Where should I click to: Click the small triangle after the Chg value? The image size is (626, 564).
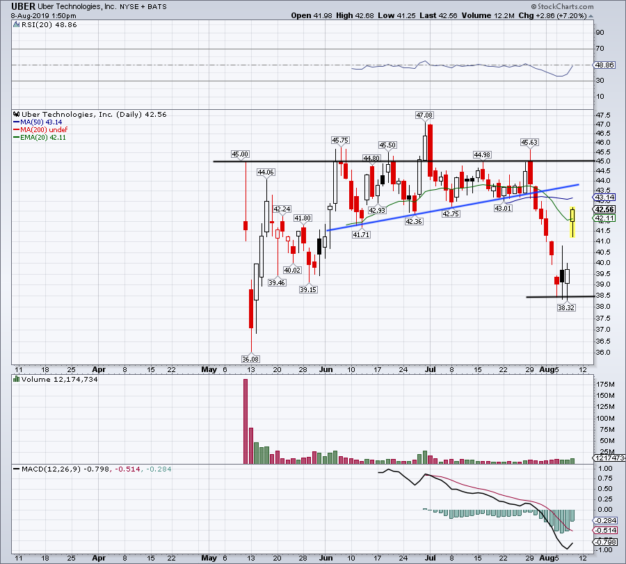point(591,17)
